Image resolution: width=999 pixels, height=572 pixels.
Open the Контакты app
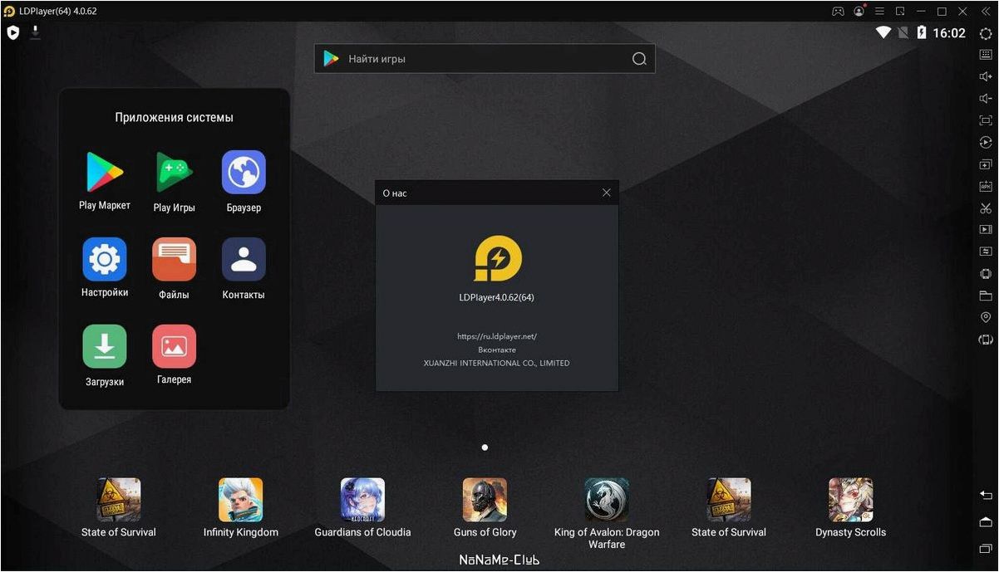pos(244,268)
